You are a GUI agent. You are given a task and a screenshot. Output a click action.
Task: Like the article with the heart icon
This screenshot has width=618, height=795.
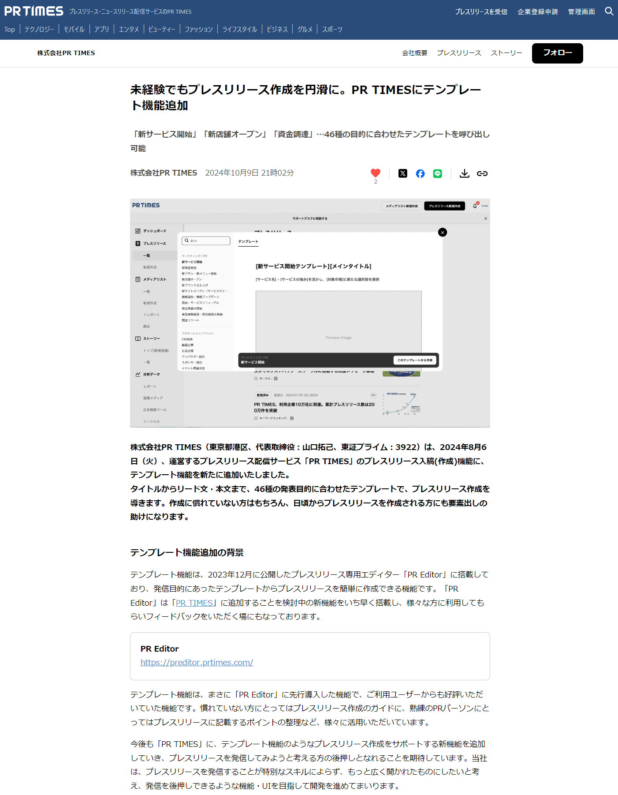coord(375,173)
